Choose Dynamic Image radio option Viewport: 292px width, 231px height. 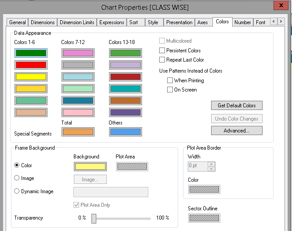click(x=17, y=191)
